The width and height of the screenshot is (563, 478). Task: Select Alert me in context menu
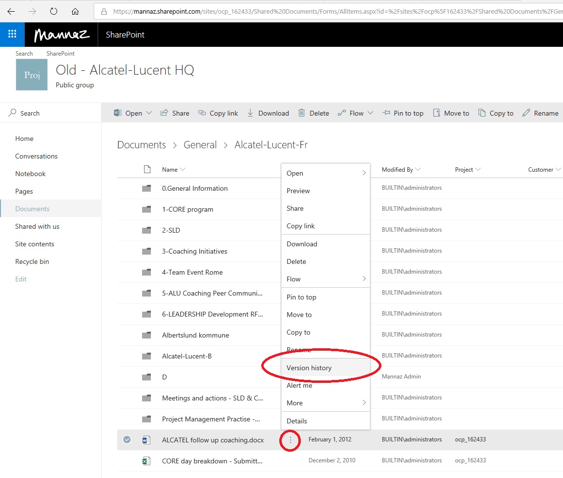[326, 385]
